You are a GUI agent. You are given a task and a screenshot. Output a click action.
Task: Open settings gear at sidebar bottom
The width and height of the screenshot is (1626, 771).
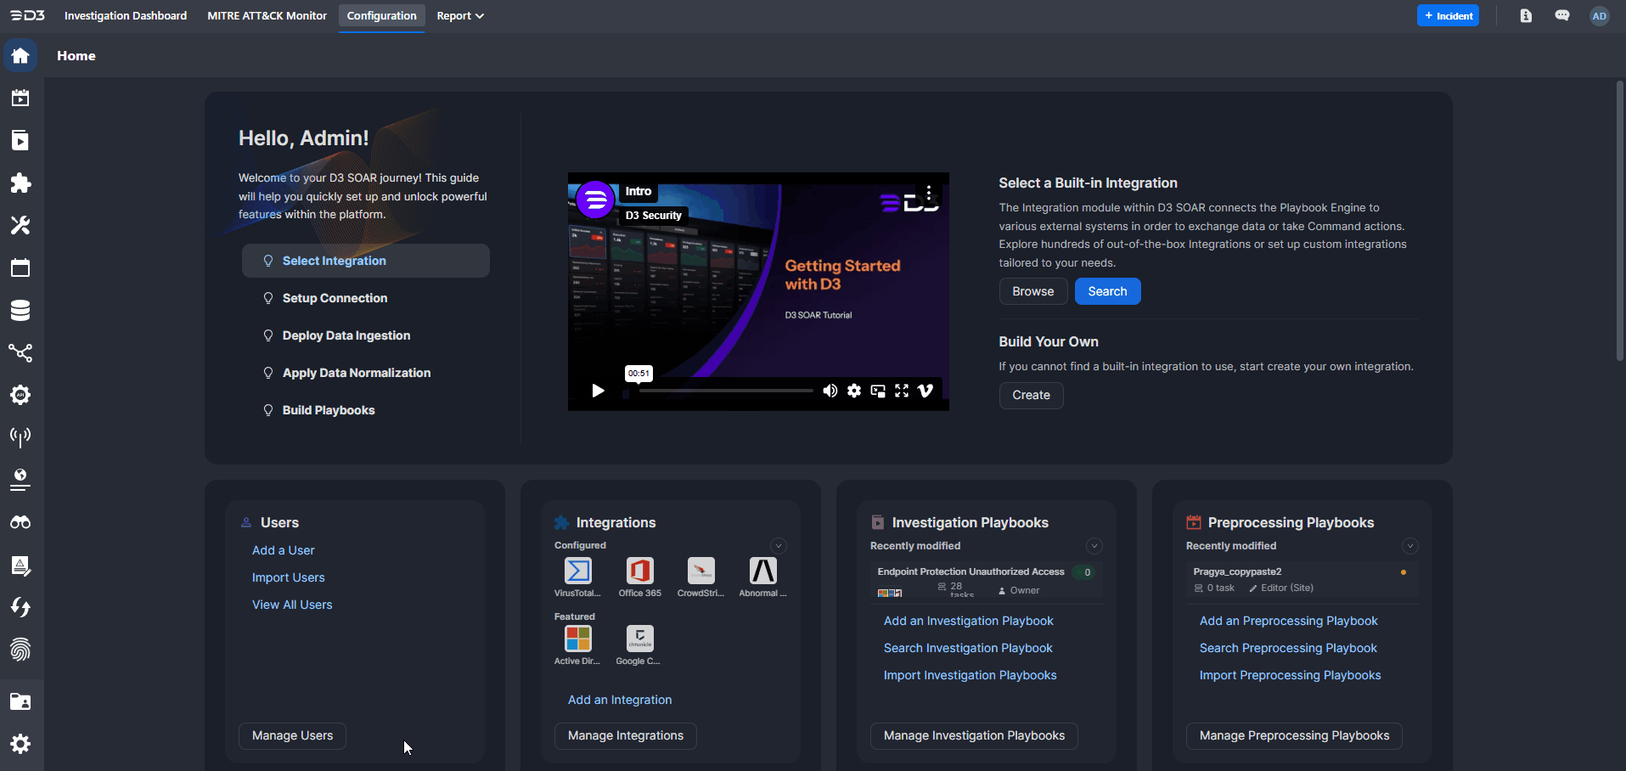point(20,744)
